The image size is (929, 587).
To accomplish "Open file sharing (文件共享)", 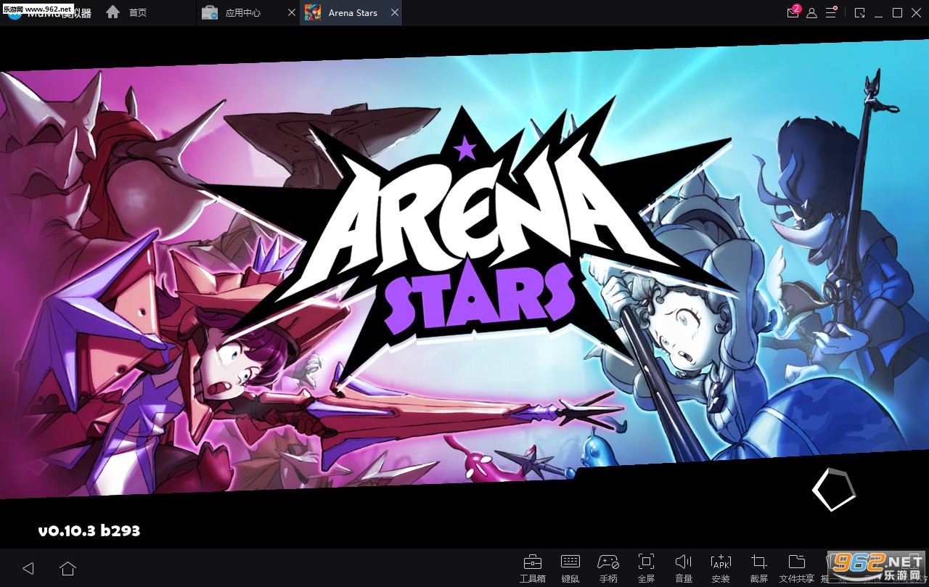I will 796,567.
